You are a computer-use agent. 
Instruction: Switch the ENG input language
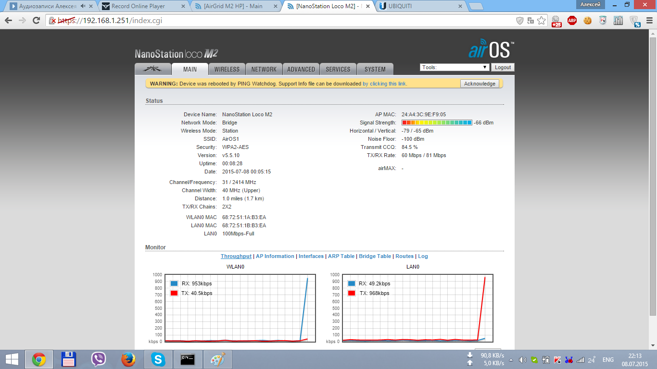pyautogui.click(x=608, y=360)
